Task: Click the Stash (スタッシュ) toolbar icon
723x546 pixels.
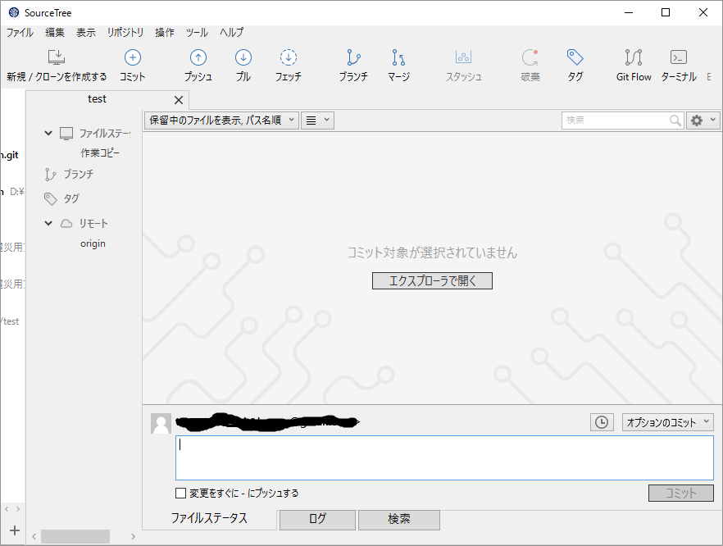Action: [x=463, y=57]
